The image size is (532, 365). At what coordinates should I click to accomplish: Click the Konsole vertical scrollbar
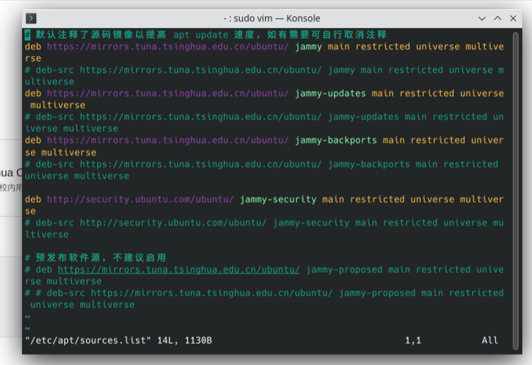point(515,191)
